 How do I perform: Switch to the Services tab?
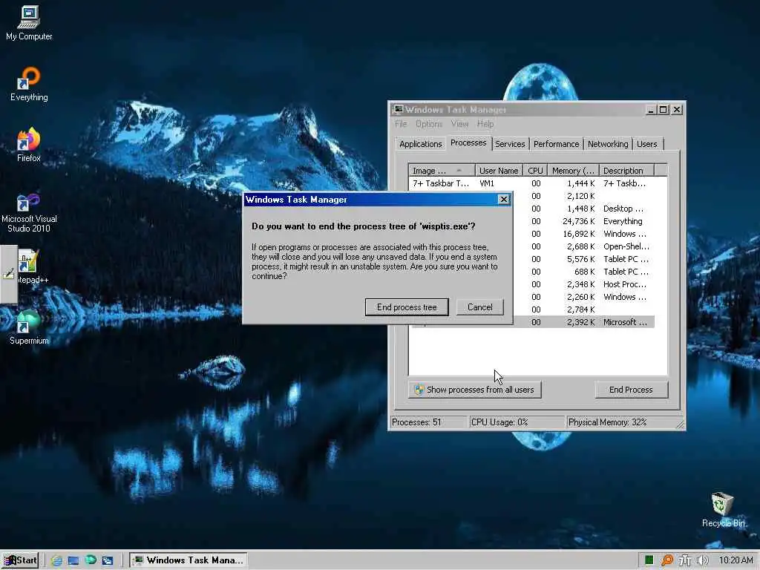pos(510,144)
